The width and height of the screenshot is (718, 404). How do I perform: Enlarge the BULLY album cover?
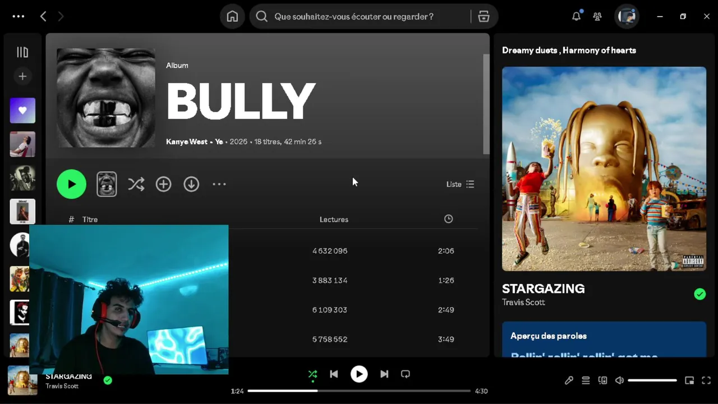coord(106,98)
